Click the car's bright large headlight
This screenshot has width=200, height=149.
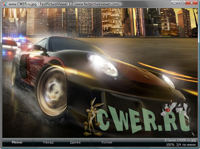tap(103, 65)
